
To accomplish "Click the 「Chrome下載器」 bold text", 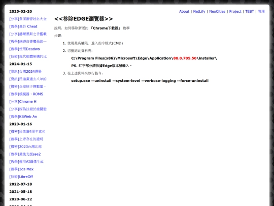I will 106,28.
